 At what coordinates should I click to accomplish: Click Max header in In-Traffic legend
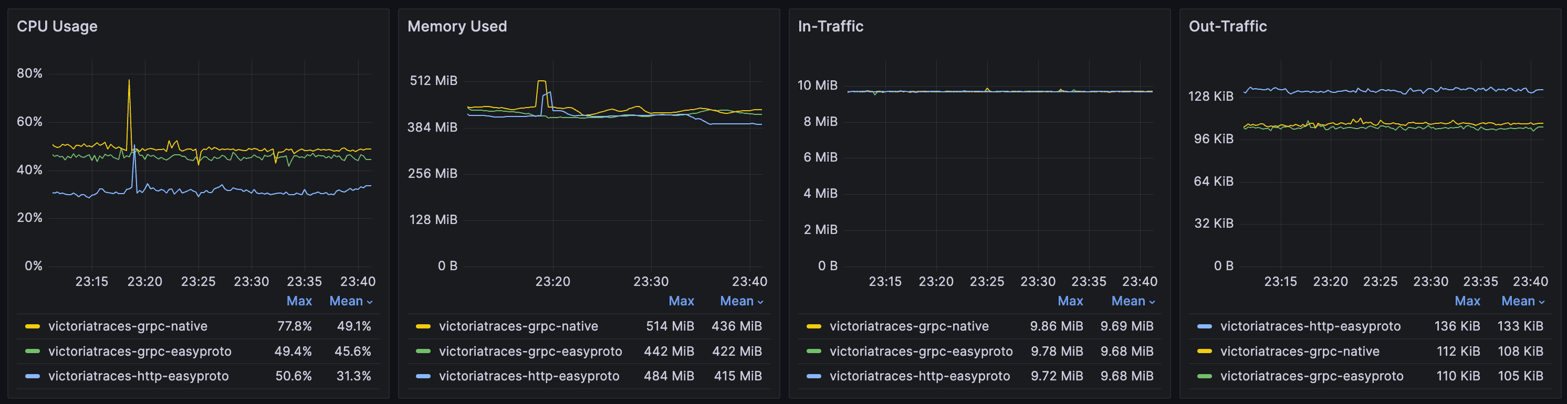1070,301
